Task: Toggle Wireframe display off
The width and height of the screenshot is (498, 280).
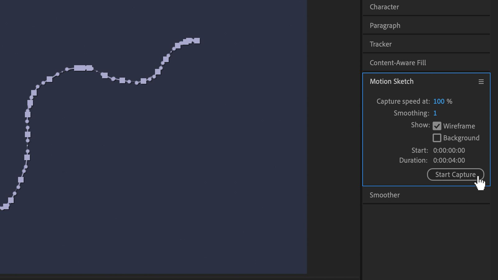Action: tap(437, 126)
